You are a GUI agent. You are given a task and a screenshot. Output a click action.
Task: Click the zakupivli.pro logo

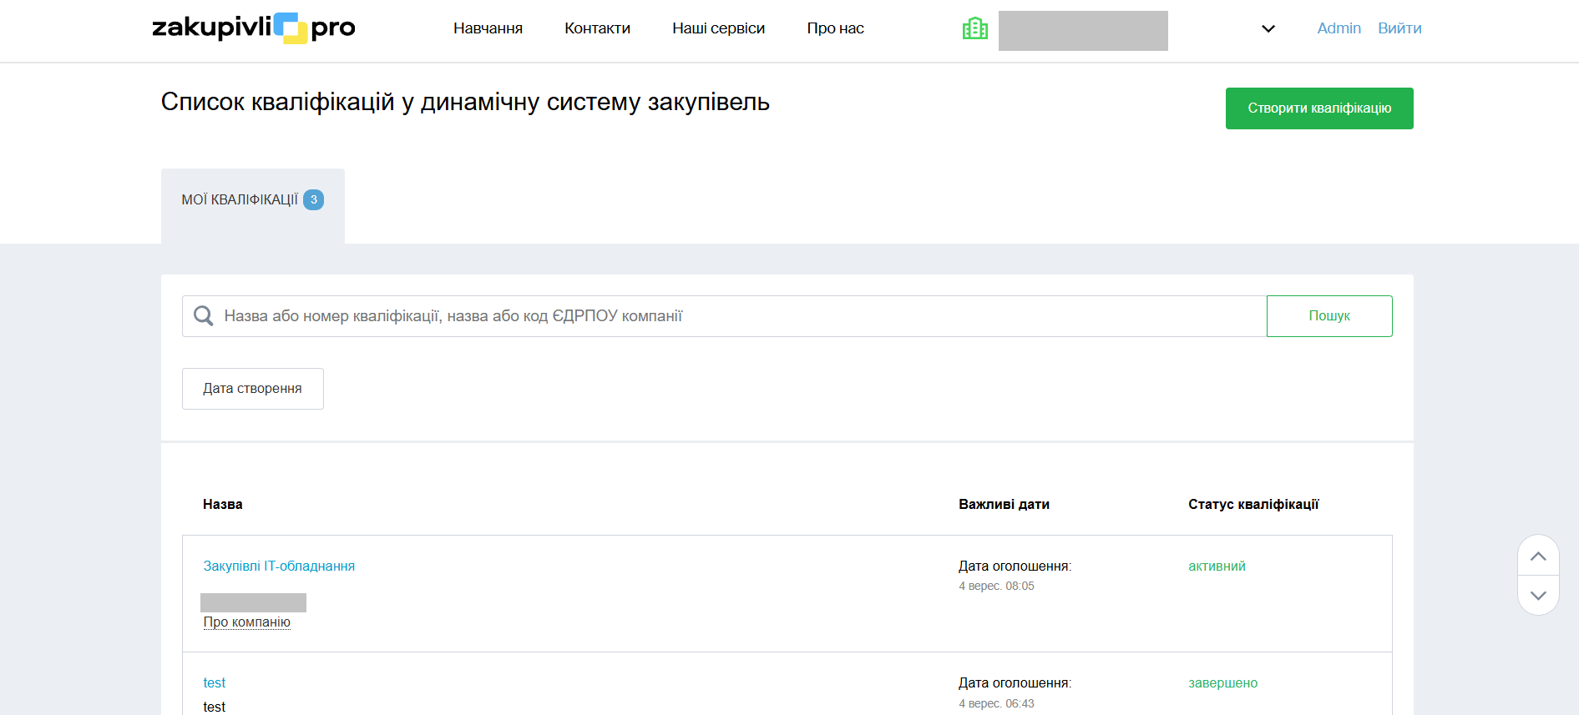(253, 28)
